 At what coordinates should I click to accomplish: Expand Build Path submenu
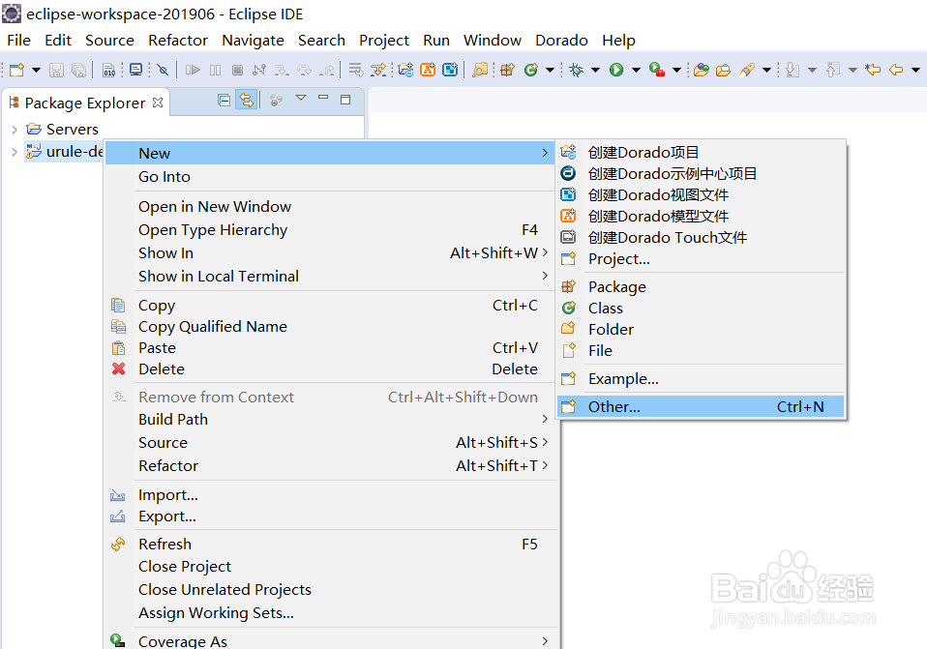pos(331,419)
